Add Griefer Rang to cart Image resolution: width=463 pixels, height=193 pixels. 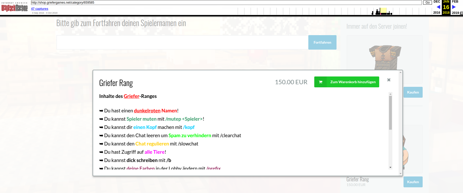pos(347,82)
